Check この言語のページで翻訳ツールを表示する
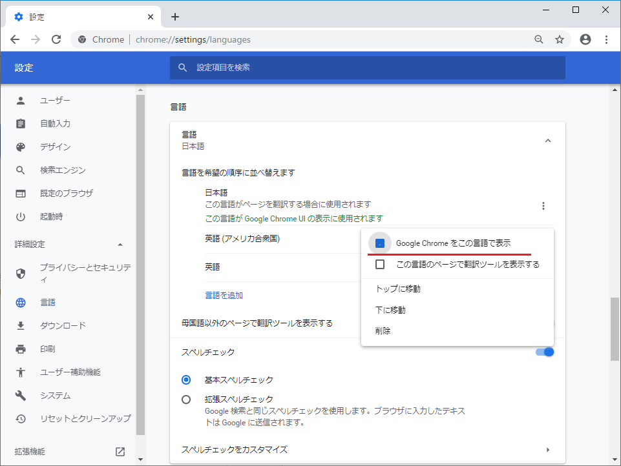This screenshot has height=466, width=621. pos(380,264)
